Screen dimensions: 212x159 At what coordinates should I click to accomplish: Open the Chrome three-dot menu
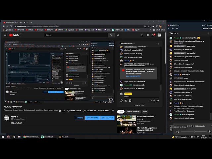(x=164, y=26)
